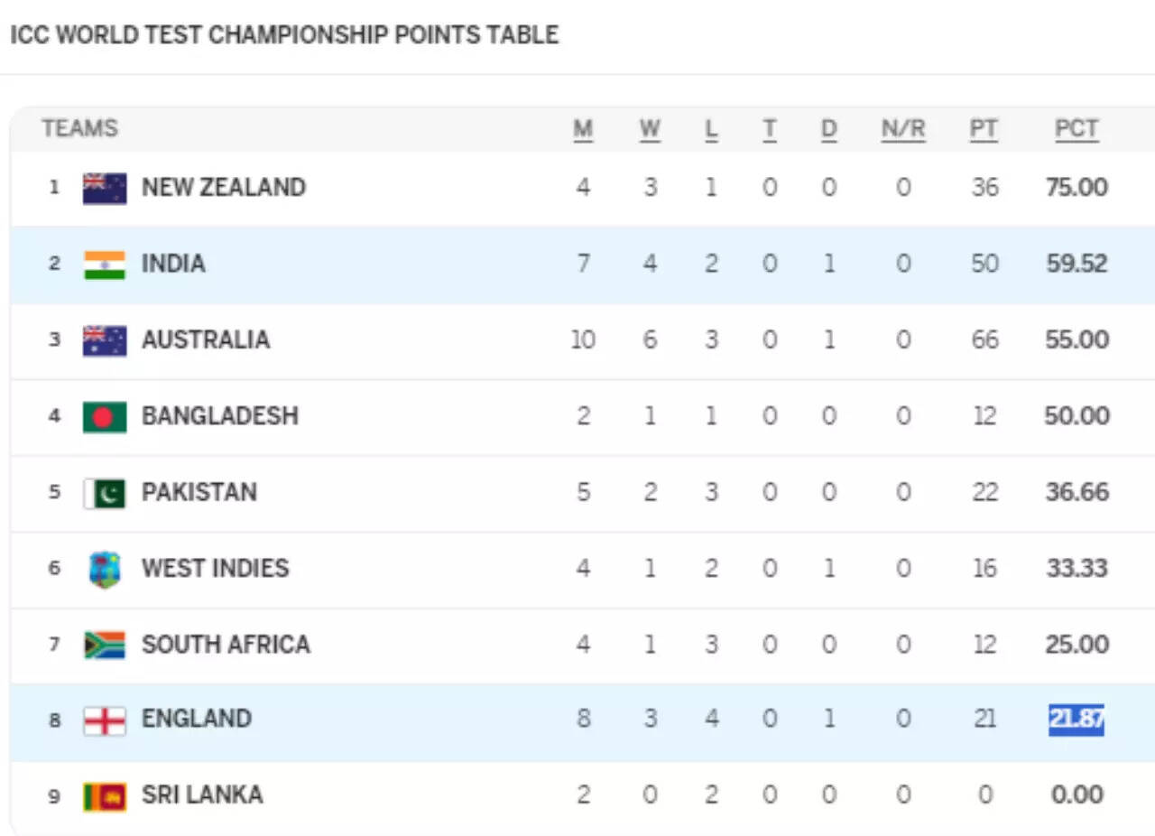This screenshot has height=836, width=1155.
Task: Click the WEST INDIES team name
Action: 215,569
